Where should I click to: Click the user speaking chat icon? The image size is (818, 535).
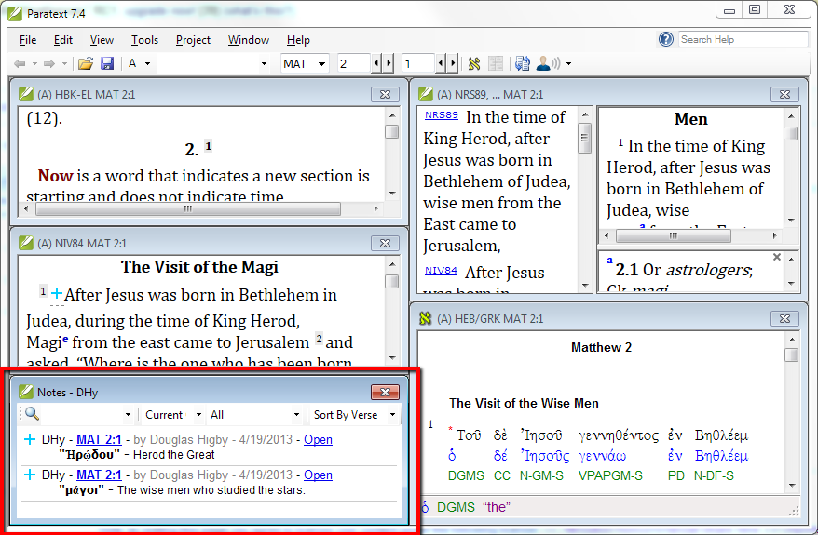(548, 63)
